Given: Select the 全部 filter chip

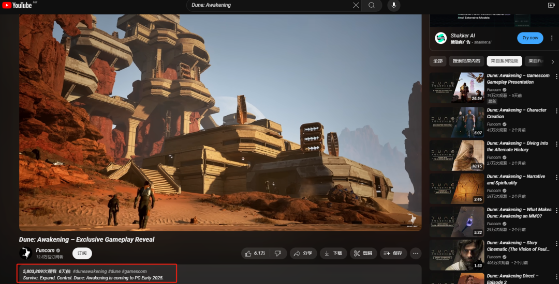Looking at the screenshot, I should point(438,61).
